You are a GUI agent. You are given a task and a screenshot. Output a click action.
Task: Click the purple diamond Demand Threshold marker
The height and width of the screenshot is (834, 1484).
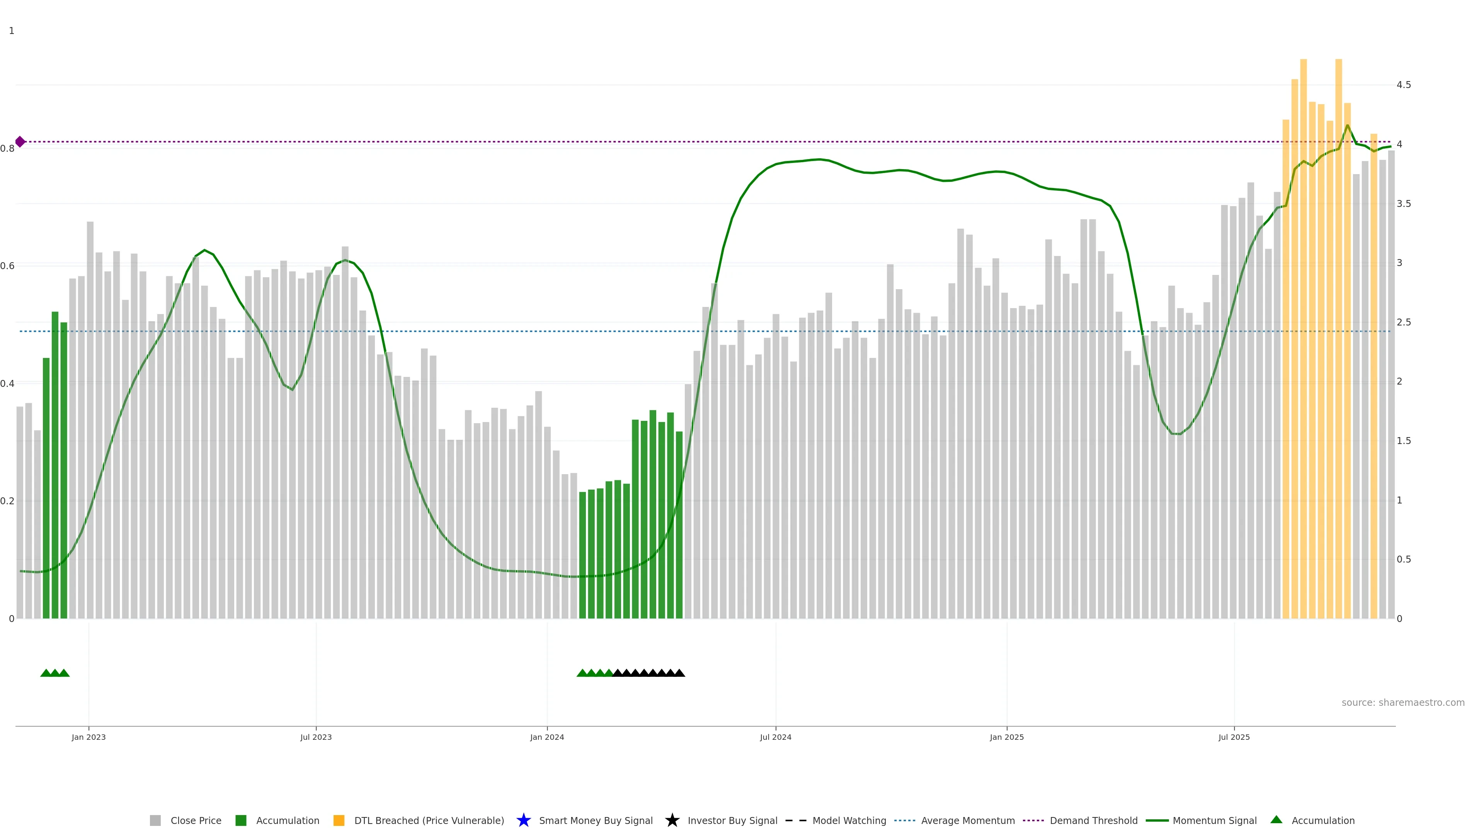(20, 142)
